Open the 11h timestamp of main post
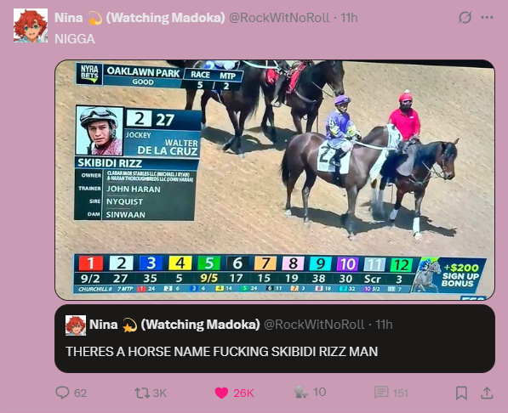508x413 pixels. click(349, 18)
